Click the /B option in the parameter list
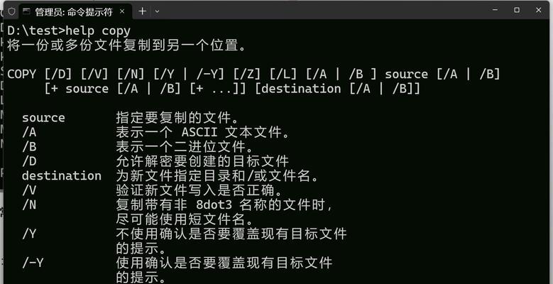Viewport: 553px width, 284px height. point(29,147)
